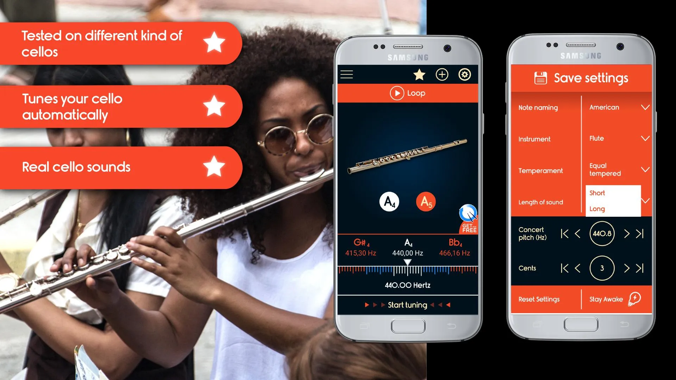Click the add new icon
The width and height of the screenshot is (676, 380).
pos(441,74)
